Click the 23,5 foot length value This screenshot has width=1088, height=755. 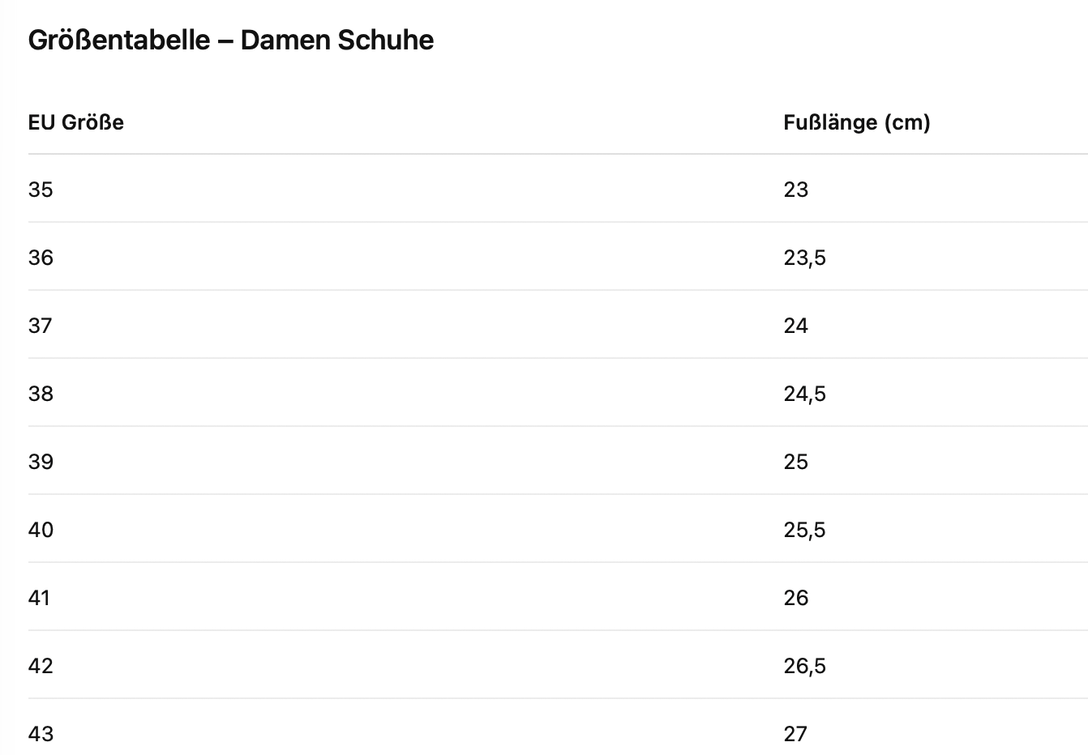tap(805, 258)
